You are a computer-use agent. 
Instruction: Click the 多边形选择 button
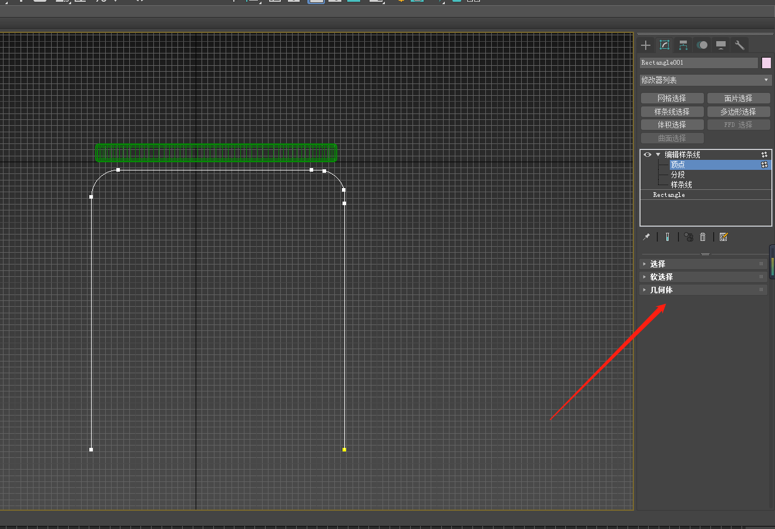tap(739, 112)
